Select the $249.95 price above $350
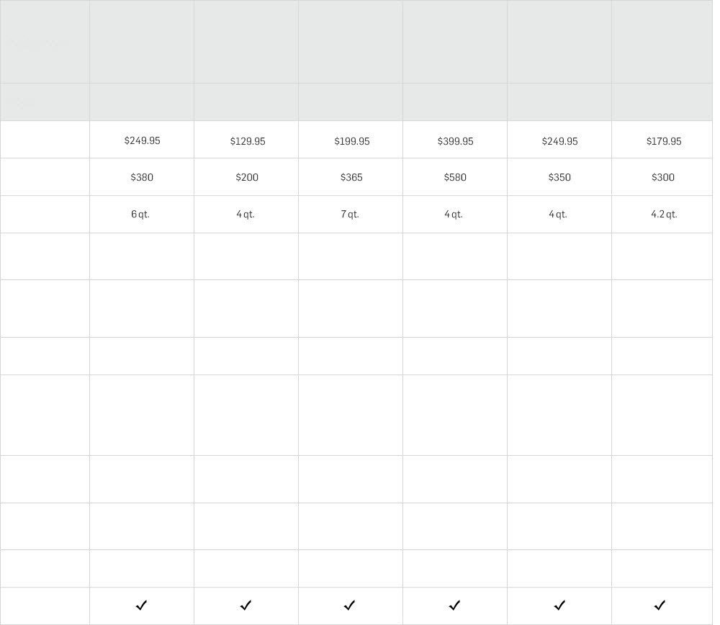This screenshot has height=625, width=720. click(559, 141)
